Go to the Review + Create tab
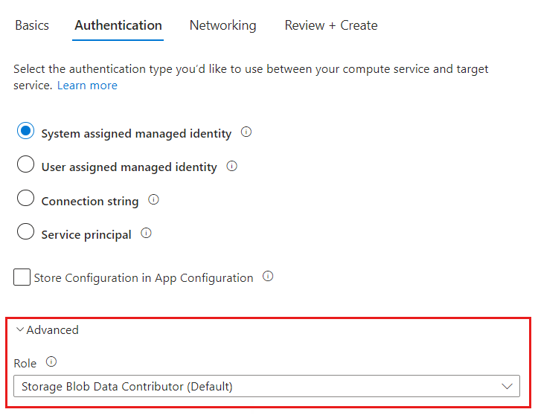538x418 pixels. point(330,25)
